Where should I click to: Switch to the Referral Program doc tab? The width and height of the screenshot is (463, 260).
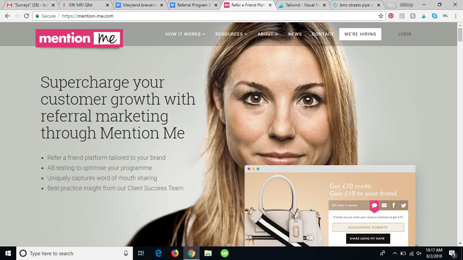click(x=193, y=5)
